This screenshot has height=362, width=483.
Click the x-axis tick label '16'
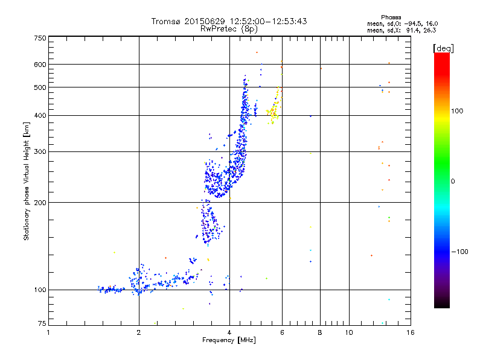pos(411,332)
